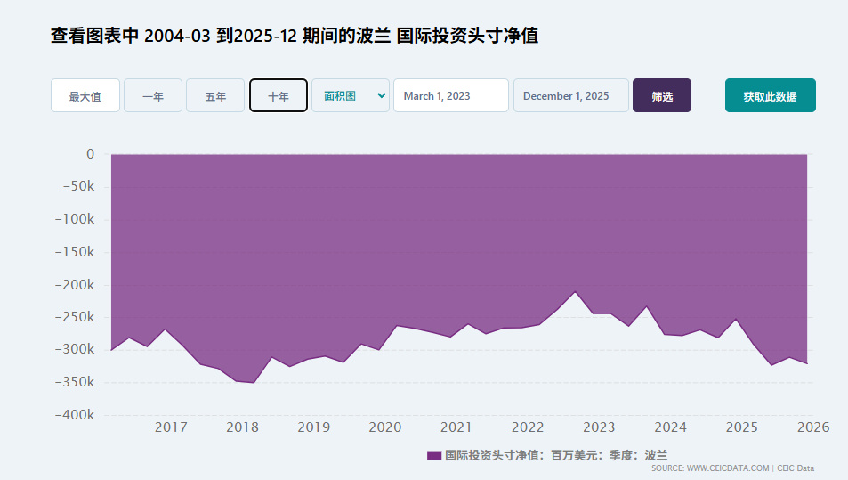Click the 2018 x-axis label

click(242, 427)
